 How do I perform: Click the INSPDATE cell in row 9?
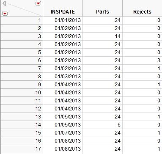click(63, 85)
